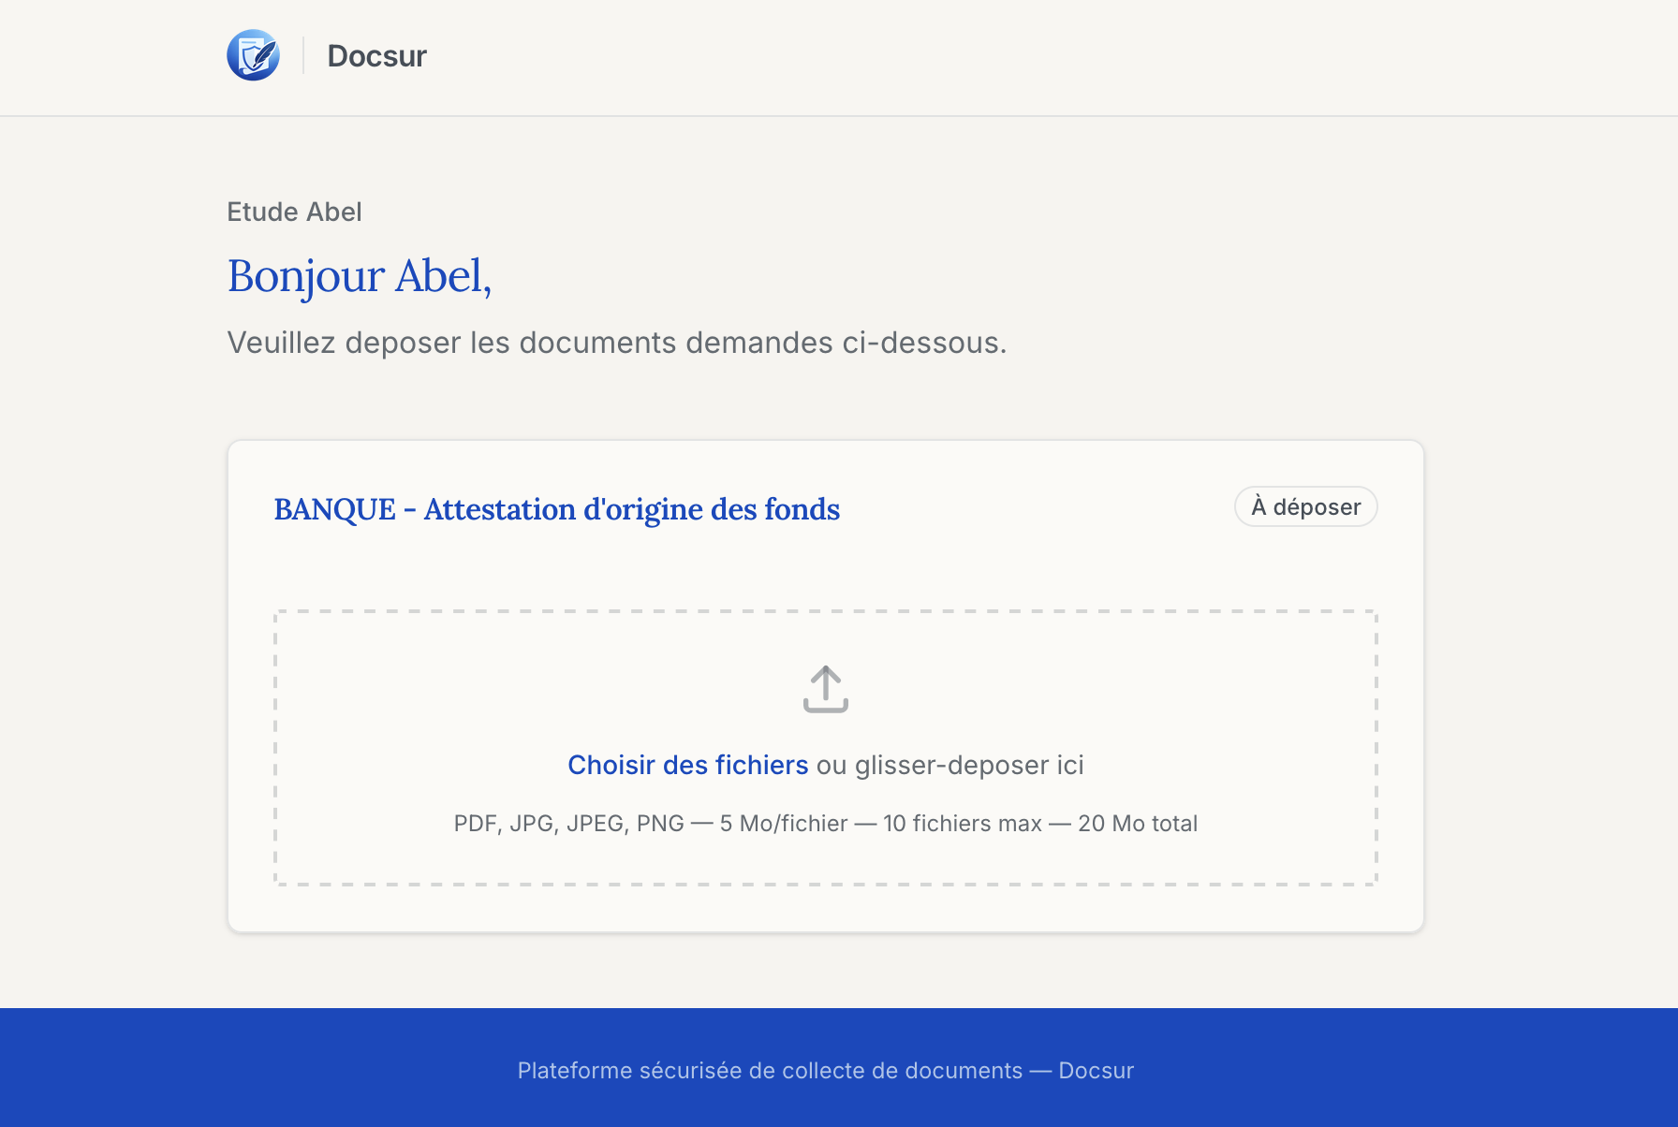Image resolution: width=1678 pixels, height=1127 pixels.
Task: Toggle the document status pill to deposited
Action: click(x=1305, y=506)
